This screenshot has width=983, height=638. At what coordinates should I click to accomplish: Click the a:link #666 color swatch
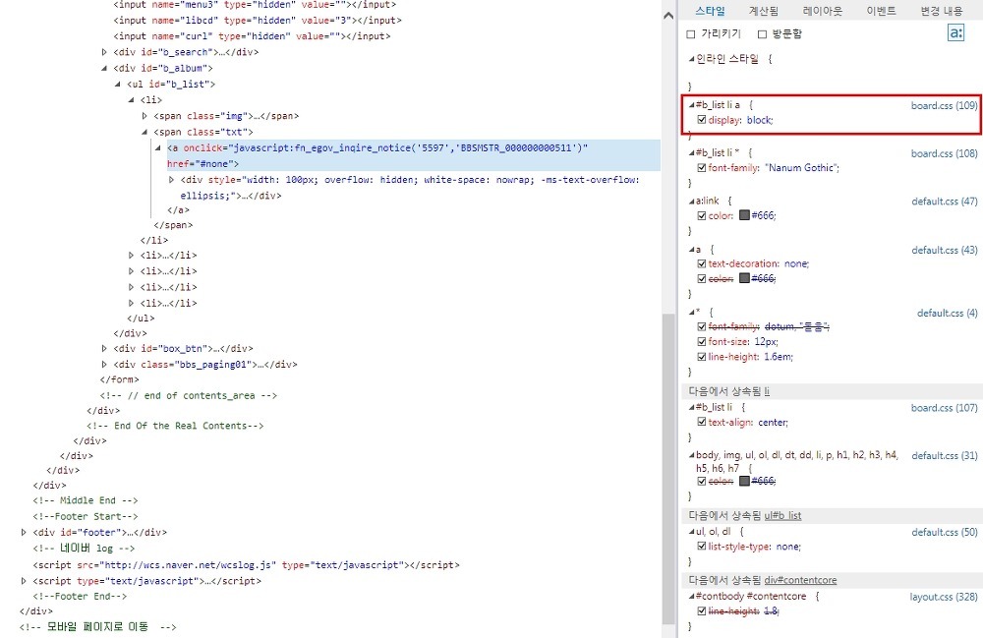pos(744,215)
